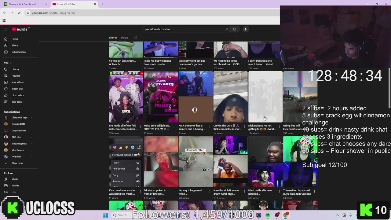Image resolution: width=391 pixels, height=220 pixels.
Task: Open a new browser tab
Action: click(x=102, y=4)
